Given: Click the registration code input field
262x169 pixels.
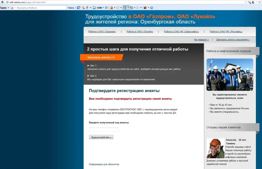Looking at the screenshot, I should click(x=104, y=130).
